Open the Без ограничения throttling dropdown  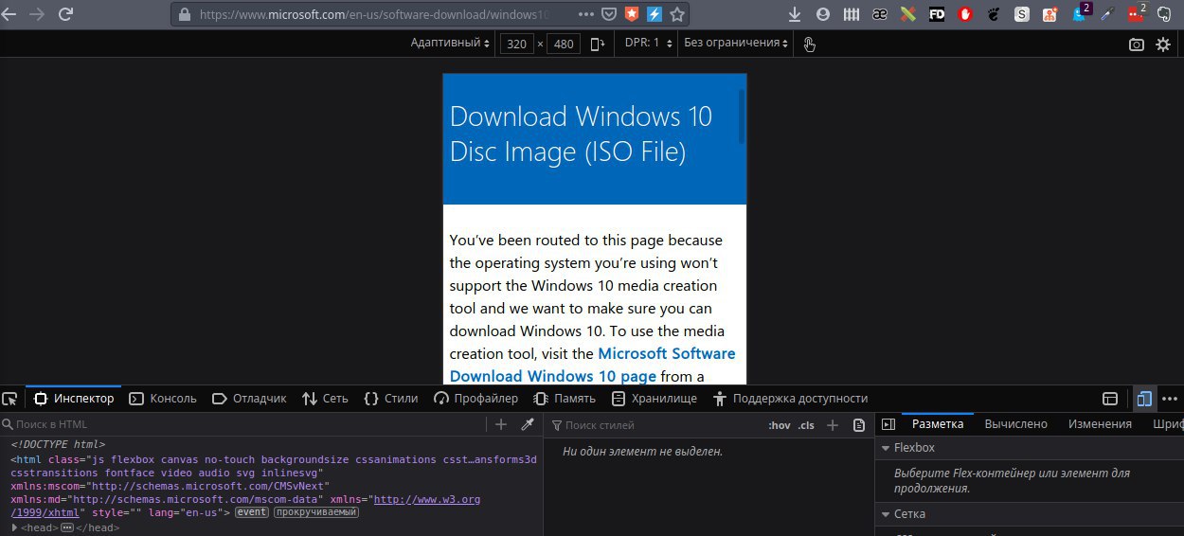pyautogui.click(x=737, y=43)
